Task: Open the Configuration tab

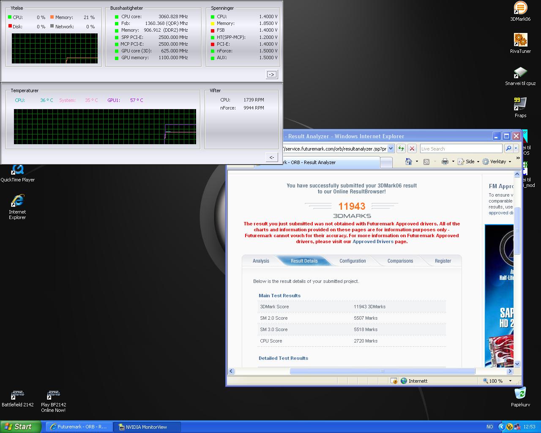Action: coord(352,261)
